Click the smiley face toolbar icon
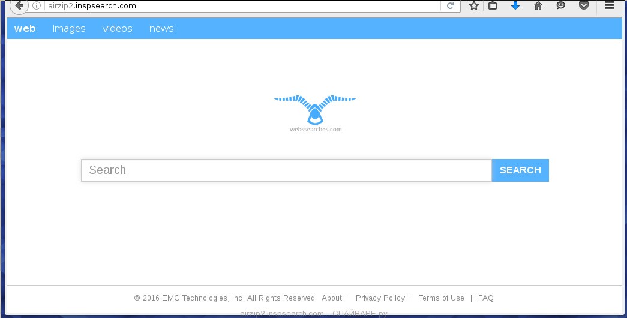 pos(561,5)
